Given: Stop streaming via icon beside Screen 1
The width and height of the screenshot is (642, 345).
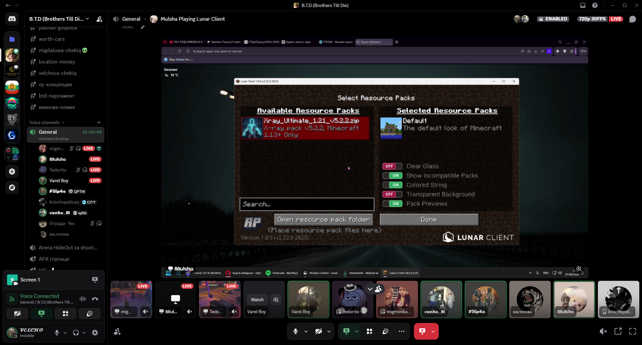Looking at the screenshot, I should point(95,279).
